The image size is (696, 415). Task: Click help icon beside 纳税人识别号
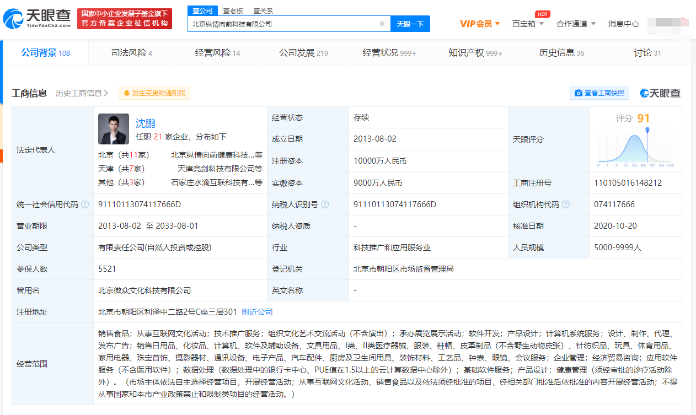tap(325, 204)
